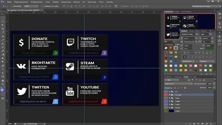The width and height of the screenshot is (222, 125).
Task: Select the Quick Selection tool
Action: pos(3,25)
